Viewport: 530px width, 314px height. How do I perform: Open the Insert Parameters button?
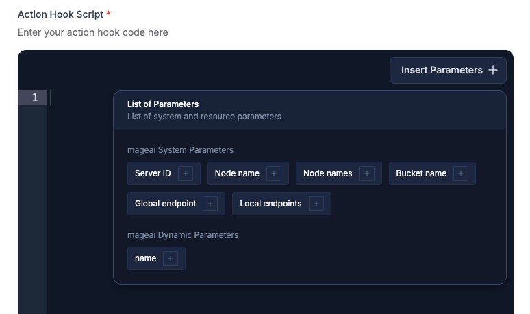coord(448,70)
